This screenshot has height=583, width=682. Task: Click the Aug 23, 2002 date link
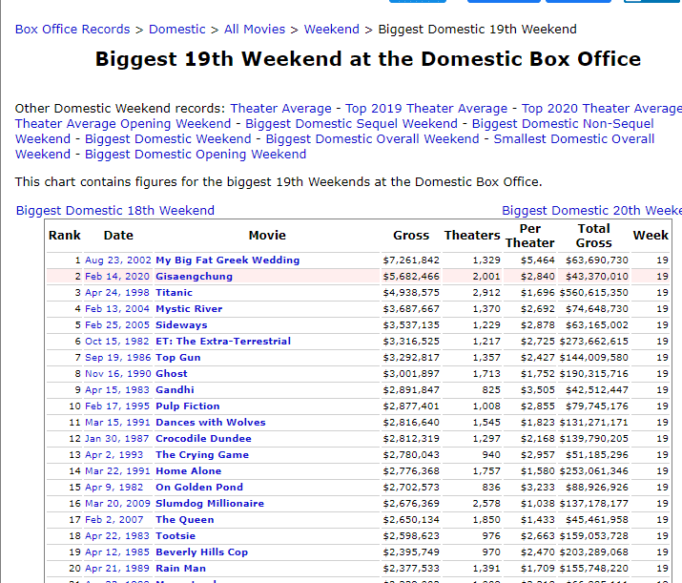coord(117,260)
